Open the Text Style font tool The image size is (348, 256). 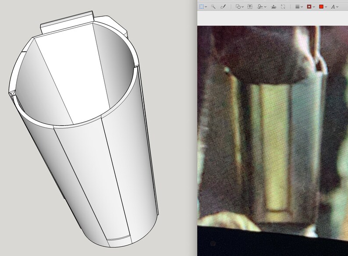[x=333, y=7]
